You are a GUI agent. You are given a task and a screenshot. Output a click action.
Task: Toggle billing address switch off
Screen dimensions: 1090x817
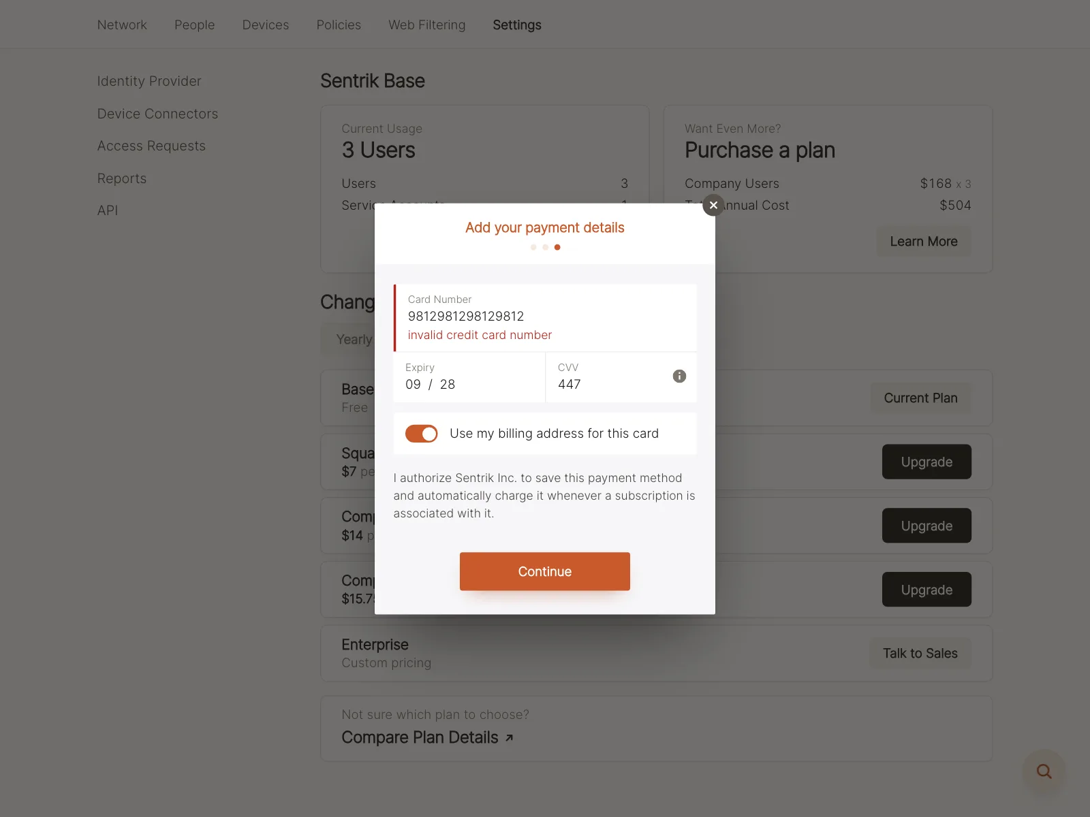421,434
